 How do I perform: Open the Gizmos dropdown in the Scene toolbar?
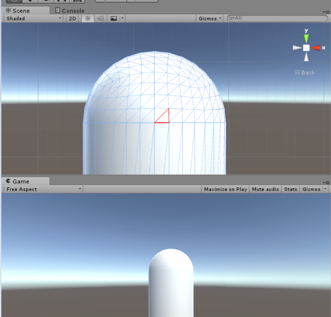click(209, 18)
